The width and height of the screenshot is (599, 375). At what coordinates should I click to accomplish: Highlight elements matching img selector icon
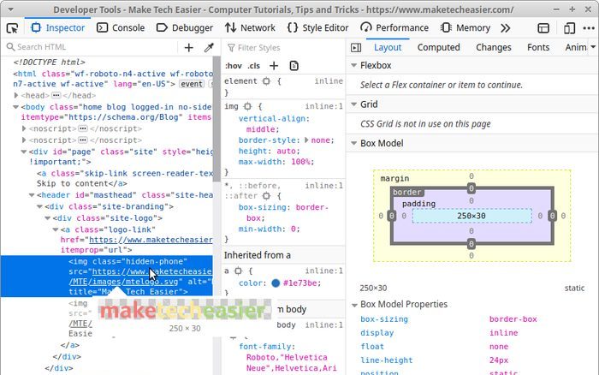coord(247,106)
